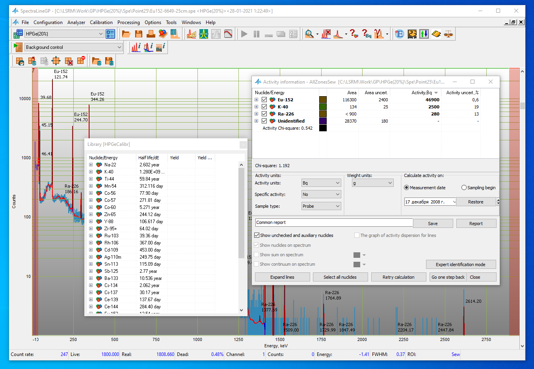Click the peak search magnifier icon
Viewport: 534px width, 369px height.
309,34
